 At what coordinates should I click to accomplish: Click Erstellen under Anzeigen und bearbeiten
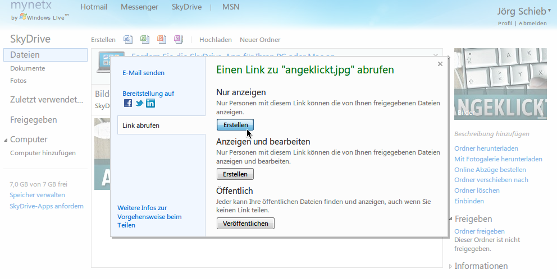click(x=235, y=174)
